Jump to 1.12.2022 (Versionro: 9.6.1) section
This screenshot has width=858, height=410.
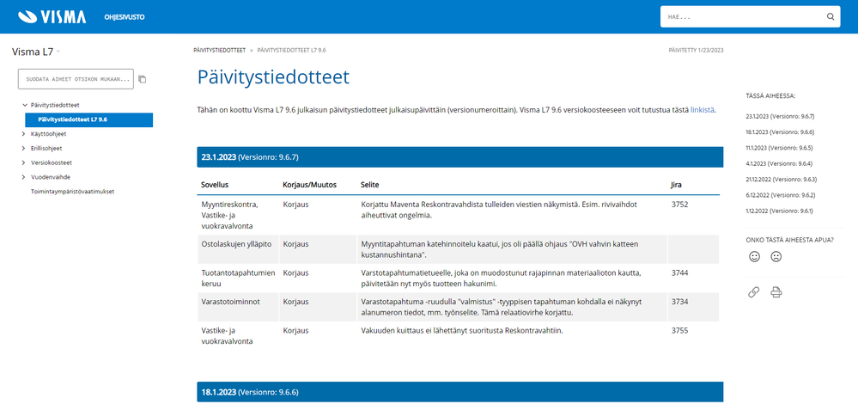coord(781,211)
